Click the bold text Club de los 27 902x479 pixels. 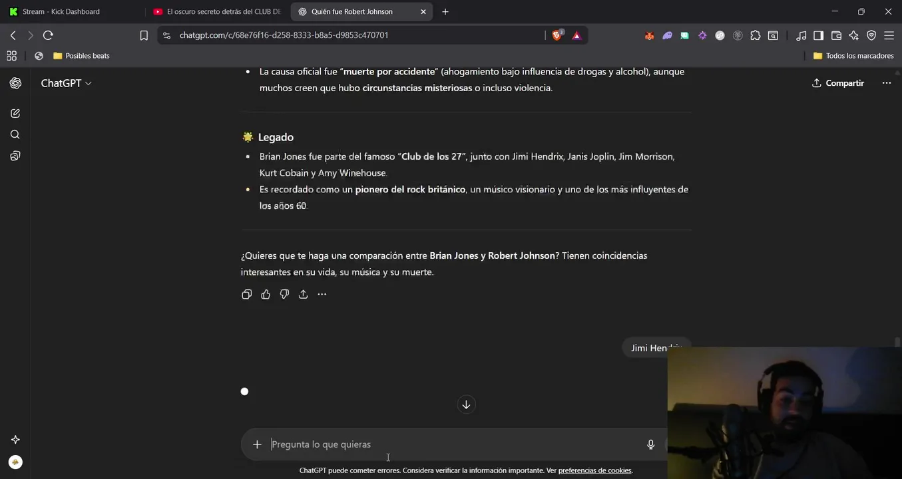tap(431, 156)
